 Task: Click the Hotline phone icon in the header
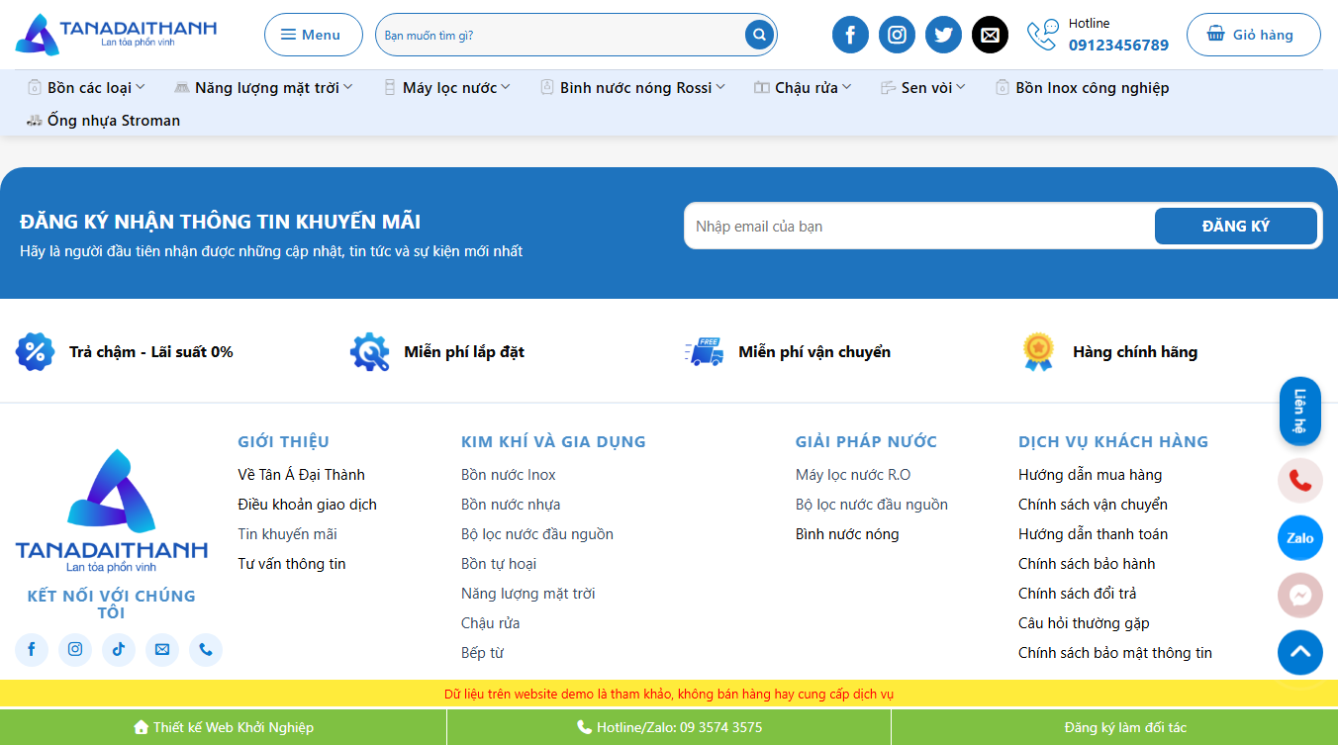tap(1042, 35)
